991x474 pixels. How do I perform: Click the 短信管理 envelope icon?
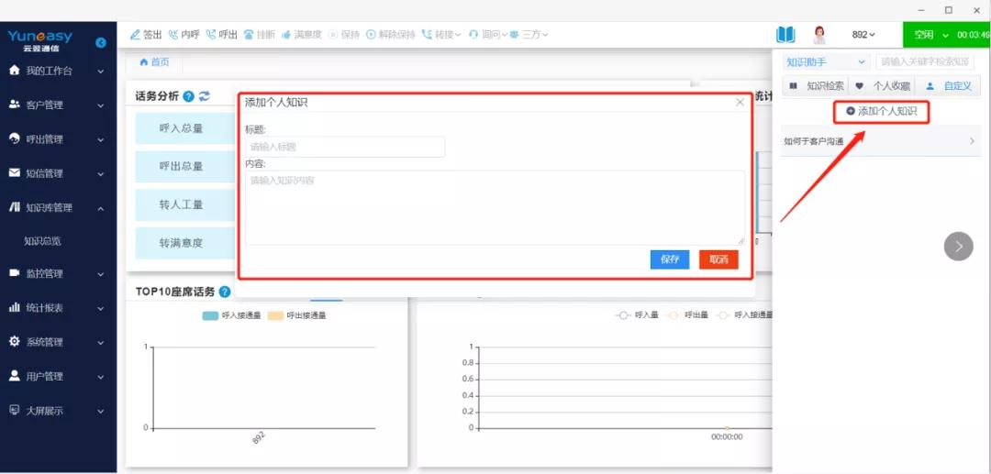coord(16,173)
